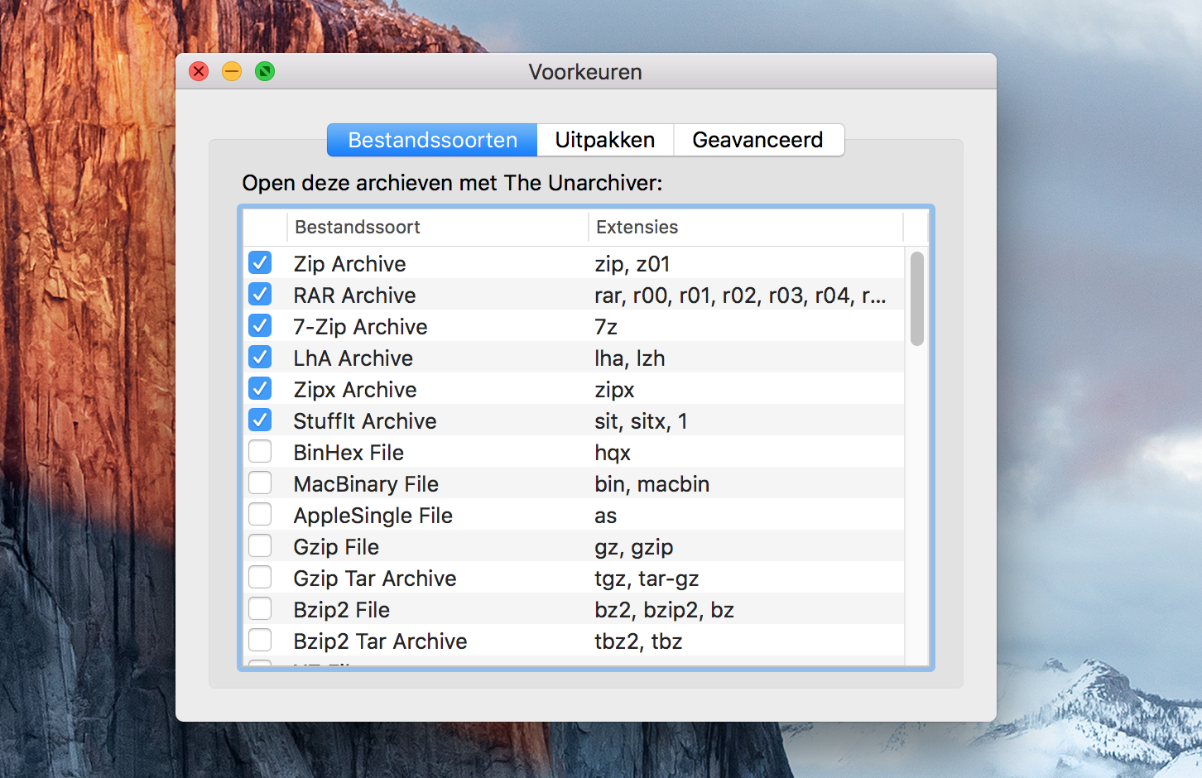The width and height of the screenshot is (1202, 778).
Task: Uncheck the 7-Zip Archive checkbox
Action: (260, 326)
